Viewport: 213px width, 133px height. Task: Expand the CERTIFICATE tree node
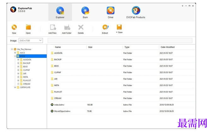[x=15, y=87]
